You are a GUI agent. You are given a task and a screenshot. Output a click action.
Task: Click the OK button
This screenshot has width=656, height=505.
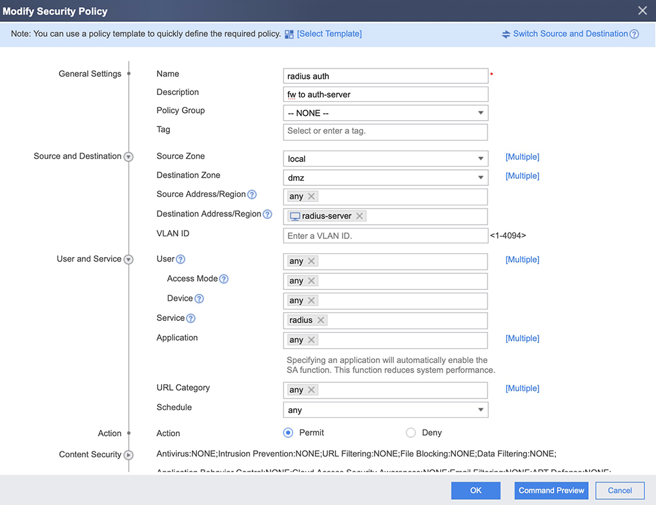tap(476, 491)
